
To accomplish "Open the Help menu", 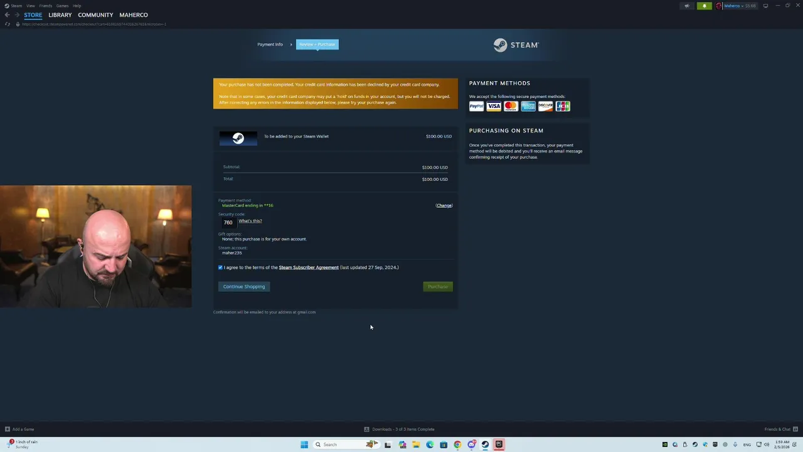I will pos(77,6).
